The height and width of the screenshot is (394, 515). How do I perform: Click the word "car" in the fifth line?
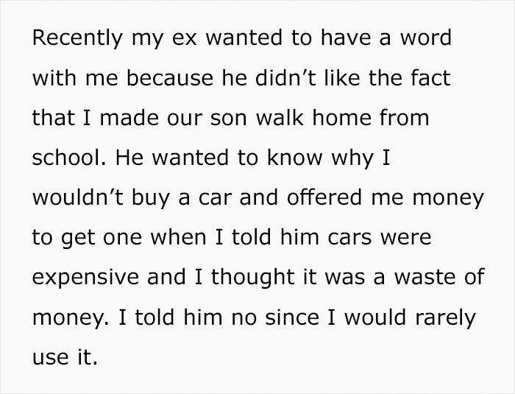coord(215,200)
